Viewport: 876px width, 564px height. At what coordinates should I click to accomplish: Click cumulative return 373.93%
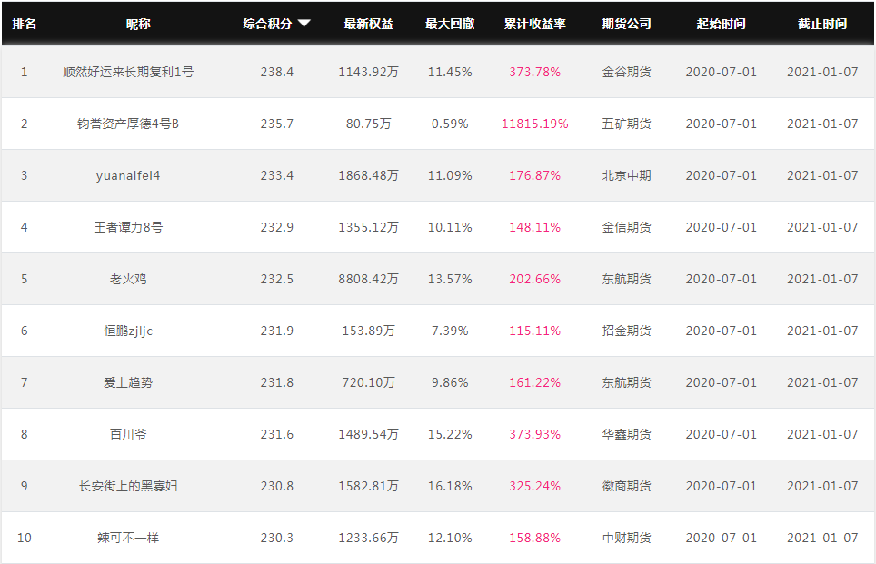[534, 434]
